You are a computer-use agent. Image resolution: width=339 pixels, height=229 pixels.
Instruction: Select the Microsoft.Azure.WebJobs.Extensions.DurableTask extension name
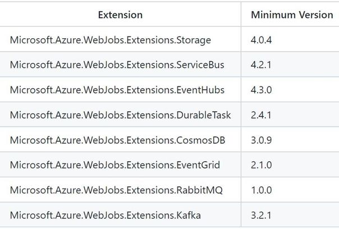120,115
